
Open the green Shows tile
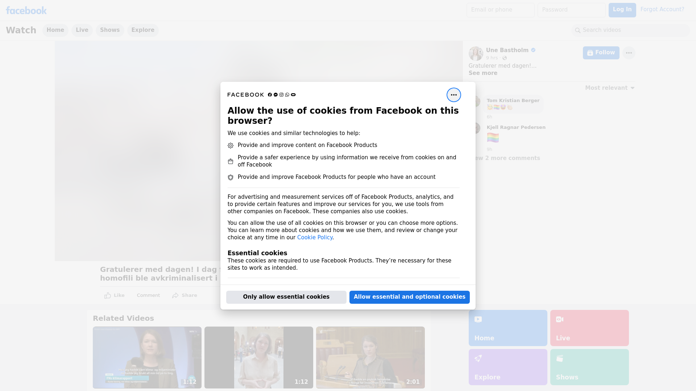589,367
